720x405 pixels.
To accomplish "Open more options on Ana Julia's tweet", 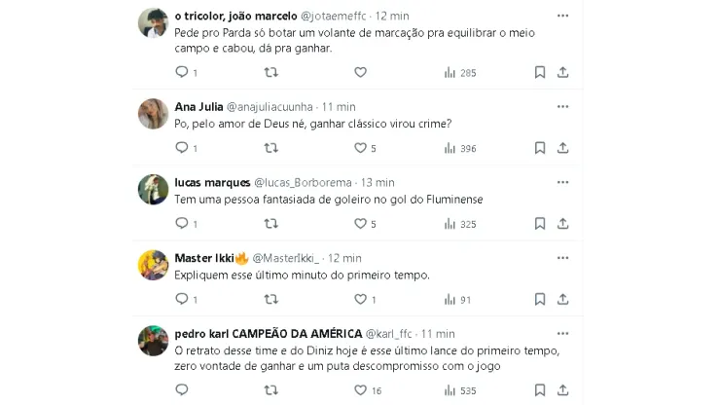I will 563,105.
